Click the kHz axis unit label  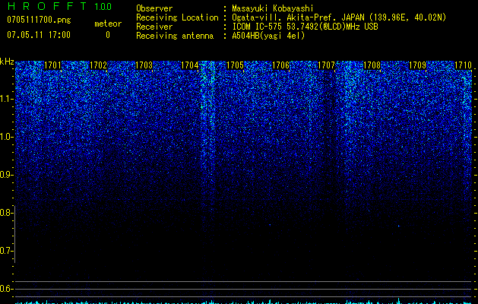click(7, 62)
